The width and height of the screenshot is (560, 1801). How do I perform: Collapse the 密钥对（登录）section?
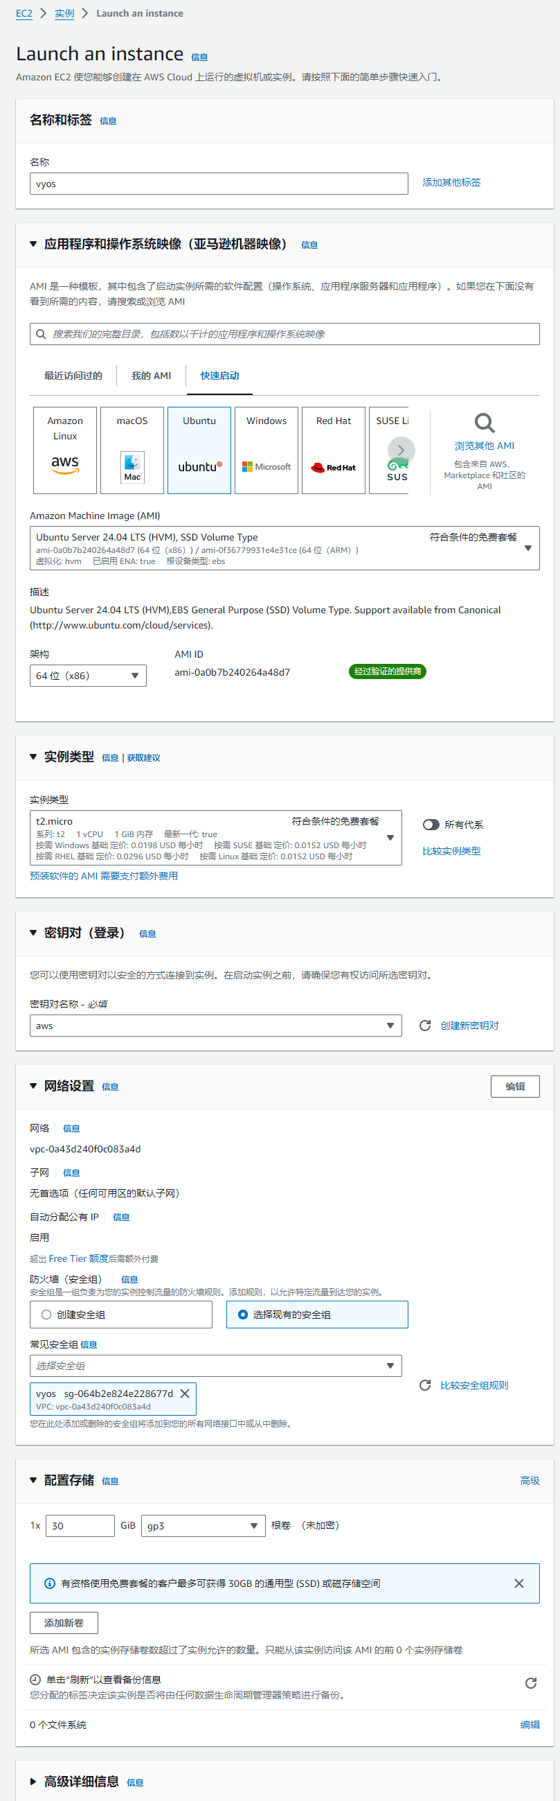pyautogui.click(x=33, y=933)
